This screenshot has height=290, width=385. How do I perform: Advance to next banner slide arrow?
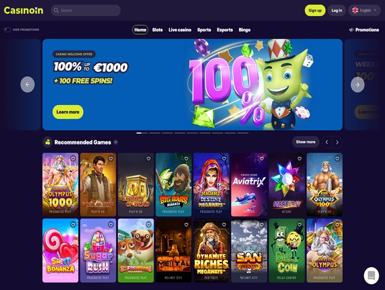(x=357, y=85)
